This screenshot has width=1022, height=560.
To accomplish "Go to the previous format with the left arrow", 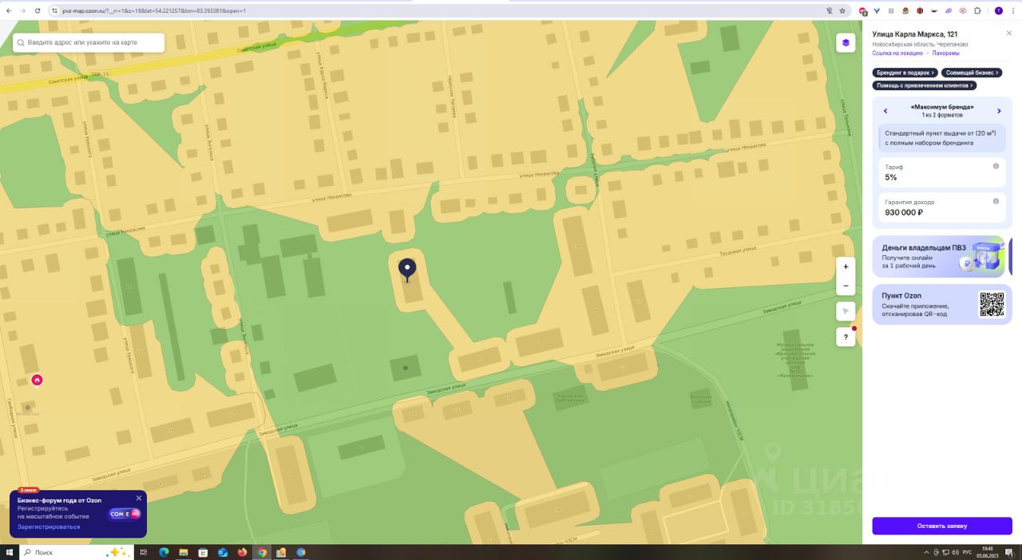I will (885, 111).
